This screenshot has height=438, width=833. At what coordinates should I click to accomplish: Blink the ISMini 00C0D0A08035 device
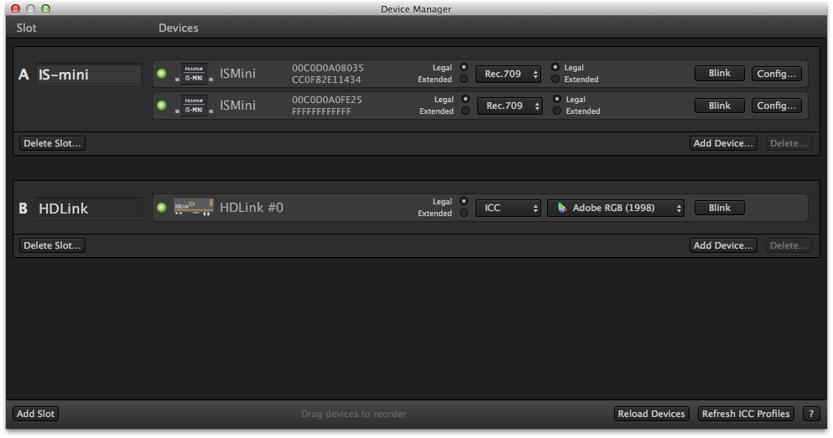pyautogui.click(x=719, y=74)
